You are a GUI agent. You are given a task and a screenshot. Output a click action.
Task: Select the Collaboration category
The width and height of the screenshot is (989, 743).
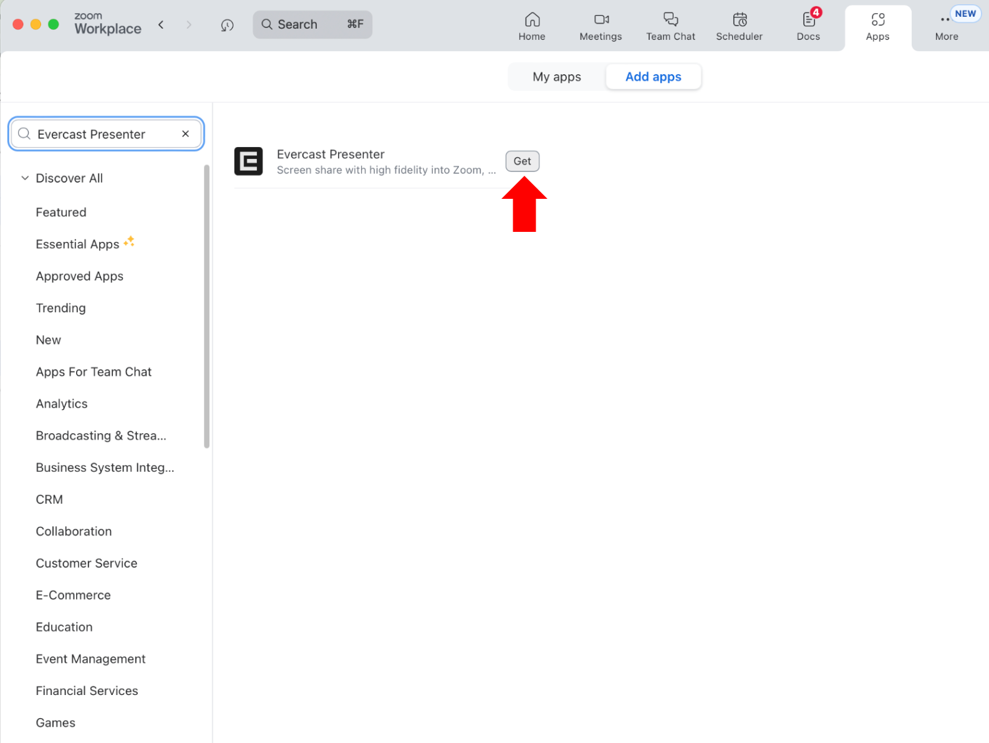pos(74,531)
